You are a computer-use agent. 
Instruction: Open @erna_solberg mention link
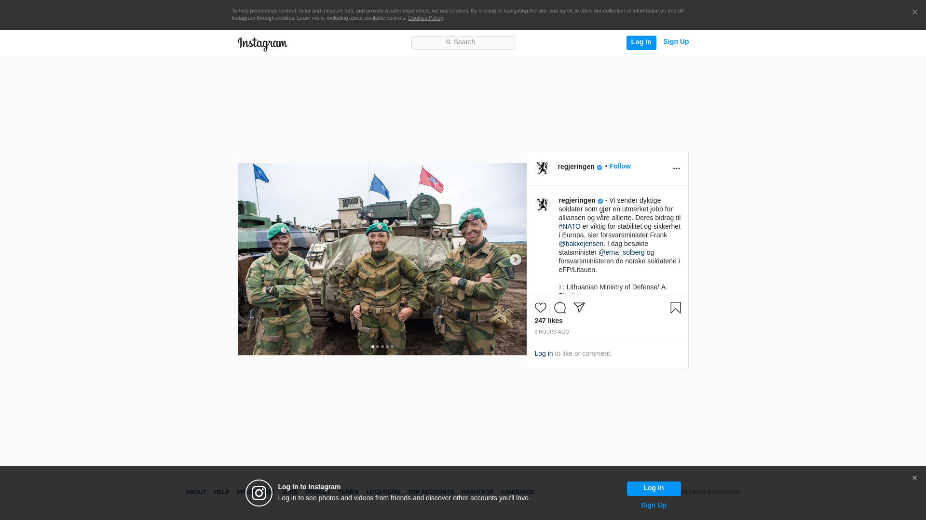click(621, 252)
